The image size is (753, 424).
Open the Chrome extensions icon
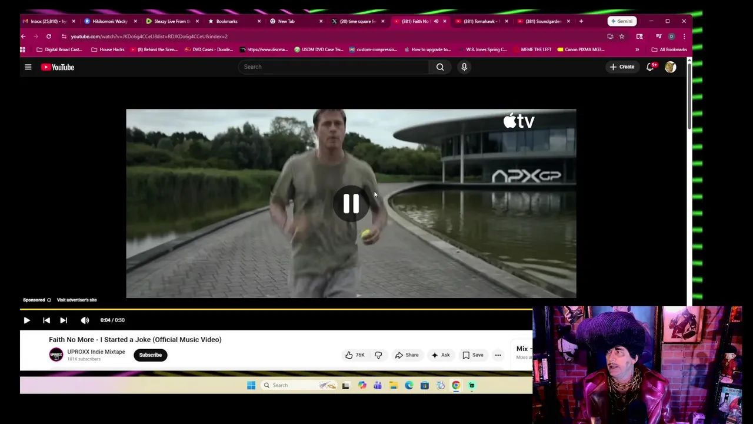click(639, 37)
